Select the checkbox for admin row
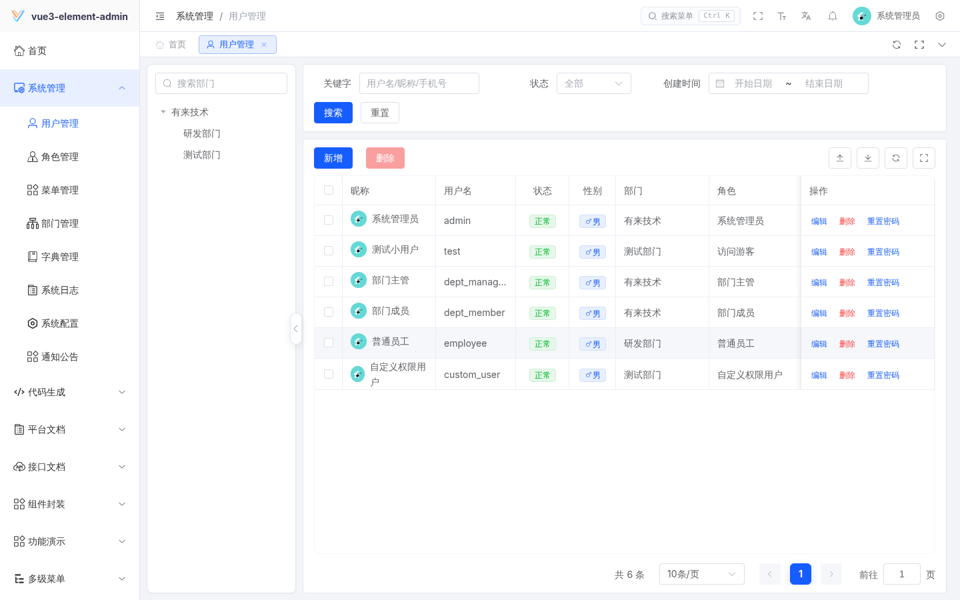960x600 pixels. click(329, 220)
